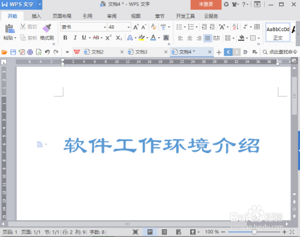Click the Cut scissors icon
This screenshot has width=300, height=237.
coord(23,26)
